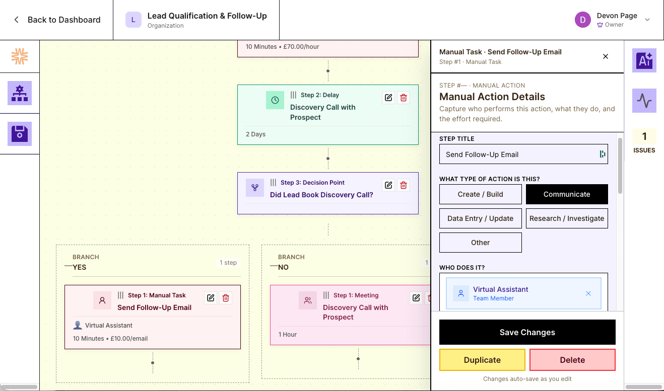The width and height of the screenshot is (664, 391).
Task: Open the Lead Qualification & Follow-Up organization selector
Action: pyautogui.click(x=196, y=20)
